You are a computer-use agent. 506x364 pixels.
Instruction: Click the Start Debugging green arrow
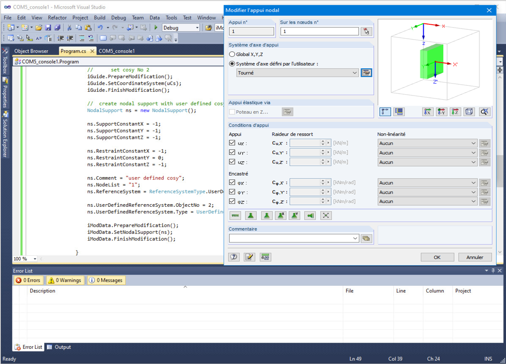[156, 28]
